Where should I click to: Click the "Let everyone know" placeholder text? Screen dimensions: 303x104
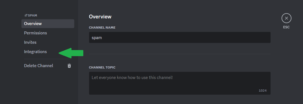132,78
